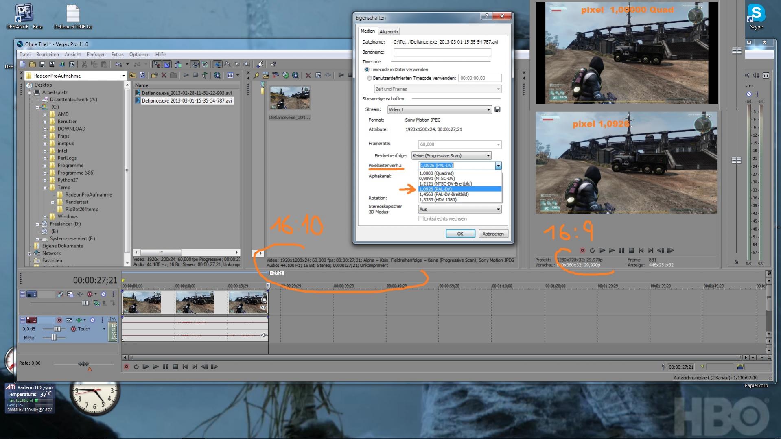Open the Datei menu
This screenshot has width=781, height=439.
(25, 55)
